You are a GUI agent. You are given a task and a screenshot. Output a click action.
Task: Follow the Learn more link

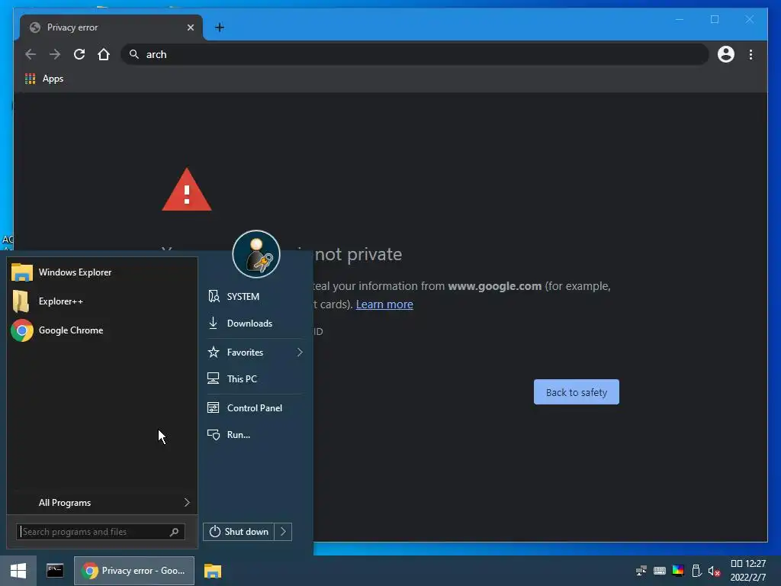tap(384, 304)
